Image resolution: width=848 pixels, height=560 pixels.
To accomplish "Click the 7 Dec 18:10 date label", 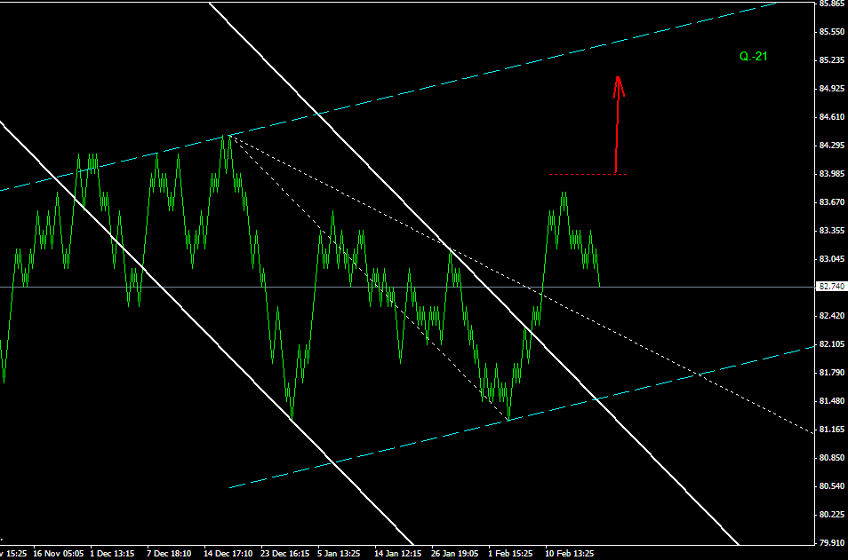I will [x=169, y=554].
